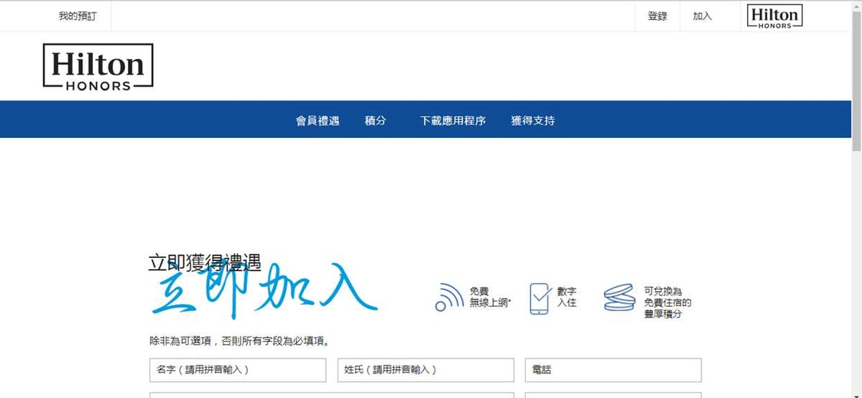Focus the 姓氏 last name input field
862x398 pixels.
click(x=425, y=370)
